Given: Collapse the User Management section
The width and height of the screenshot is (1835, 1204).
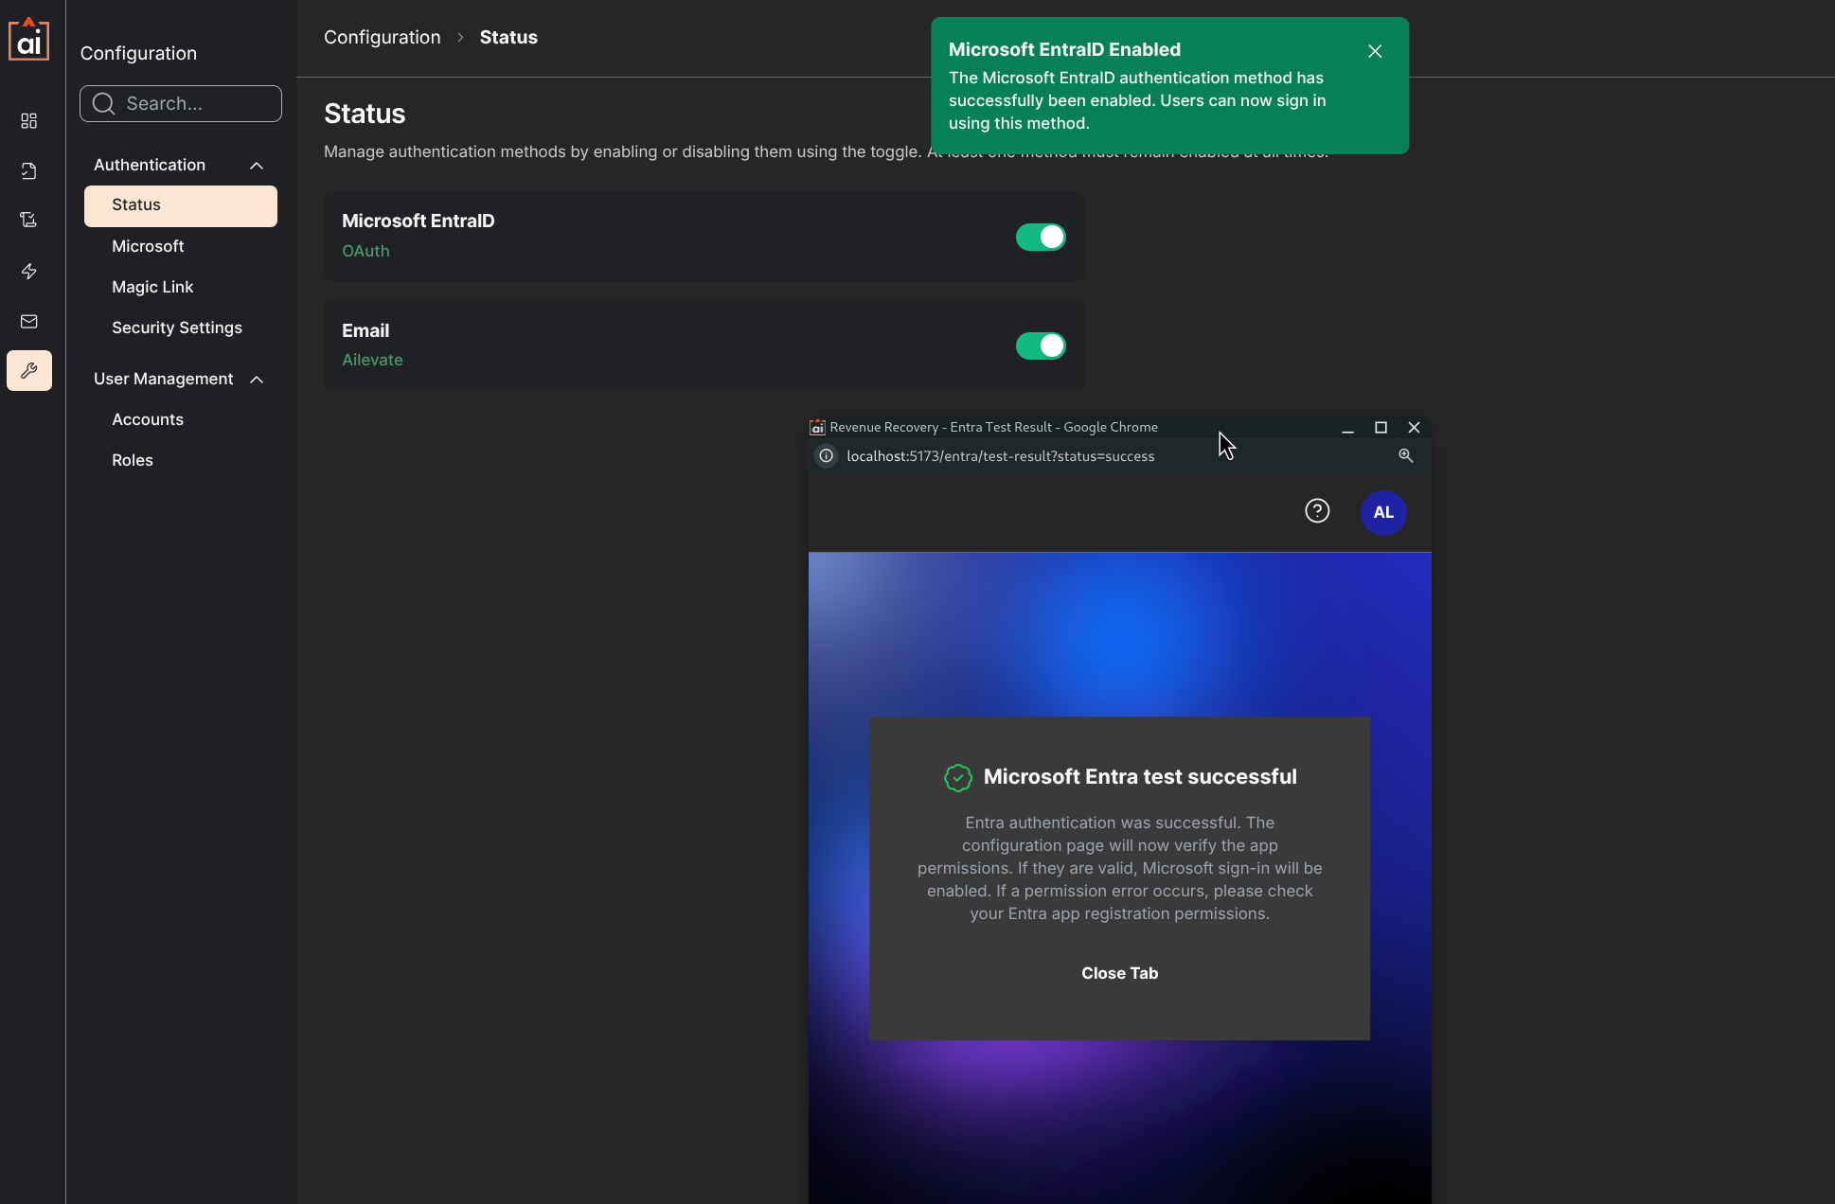Looking at the screenshot, I should [x=257, y=380].
